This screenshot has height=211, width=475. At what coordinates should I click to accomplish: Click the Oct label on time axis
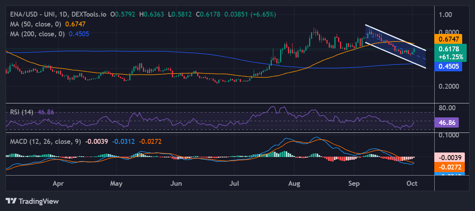[412, 184]
